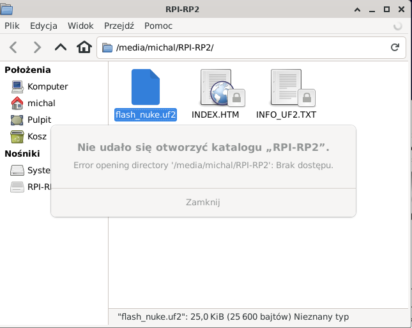Click the michal home icon in sidebar
Image resolution: width=412 pixels, height=328 pixels.
click(x=17, y=103)
